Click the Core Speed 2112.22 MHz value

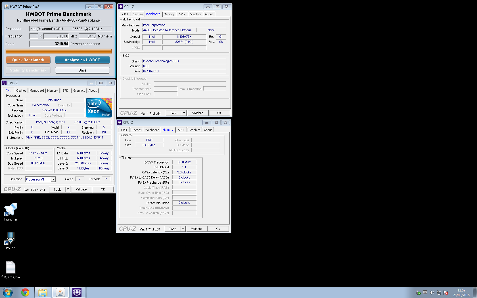[38, 153]
